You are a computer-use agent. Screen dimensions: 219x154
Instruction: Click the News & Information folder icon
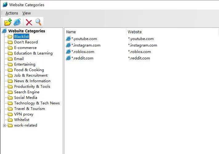[10, 81]
